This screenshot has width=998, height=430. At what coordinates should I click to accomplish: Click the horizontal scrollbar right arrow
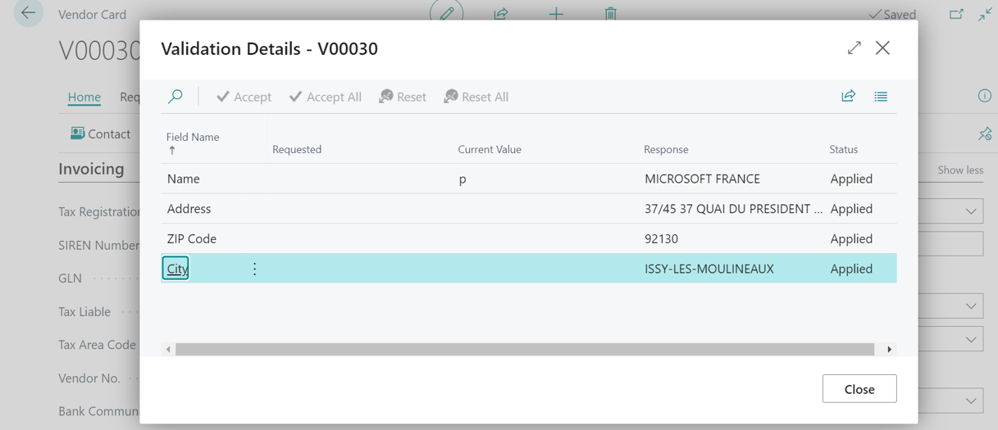tap(890, 350)
